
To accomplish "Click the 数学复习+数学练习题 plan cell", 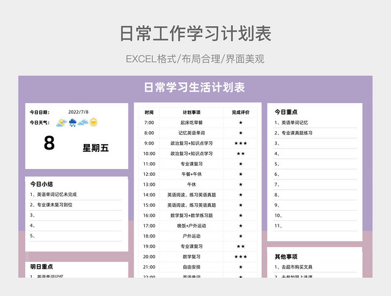I will [x=191, y=215].
